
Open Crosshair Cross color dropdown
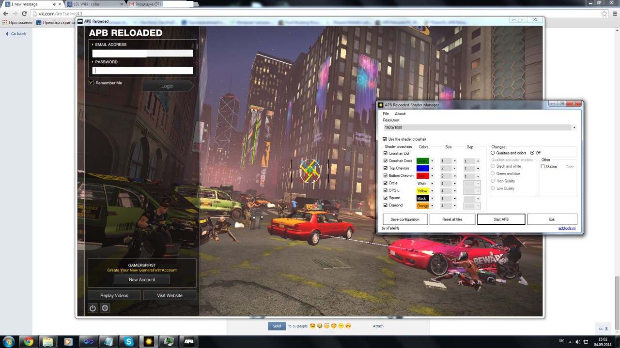(x=432, y=161)
